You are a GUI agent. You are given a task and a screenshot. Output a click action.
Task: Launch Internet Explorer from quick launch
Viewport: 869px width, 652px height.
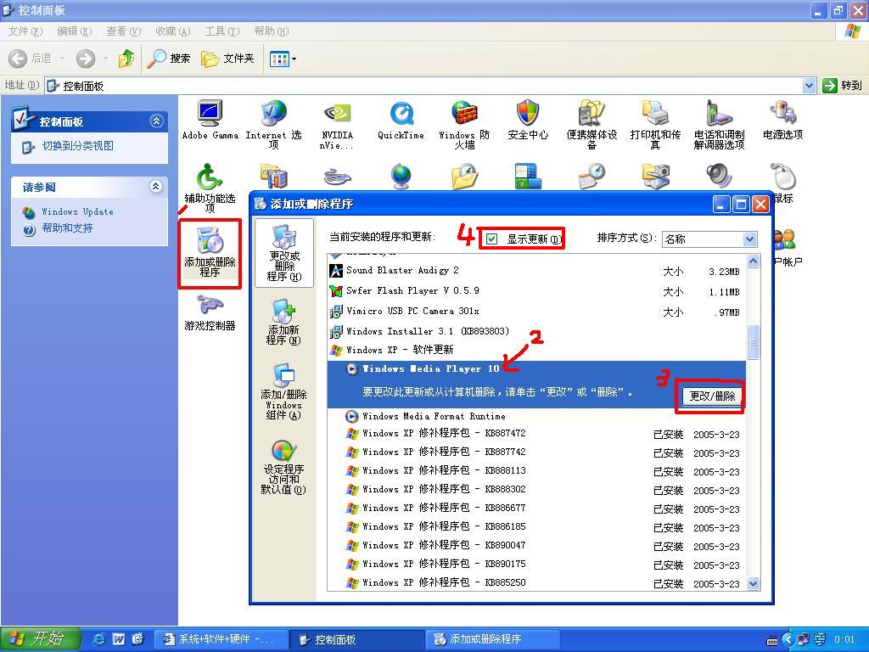click(x=98, y=639)
